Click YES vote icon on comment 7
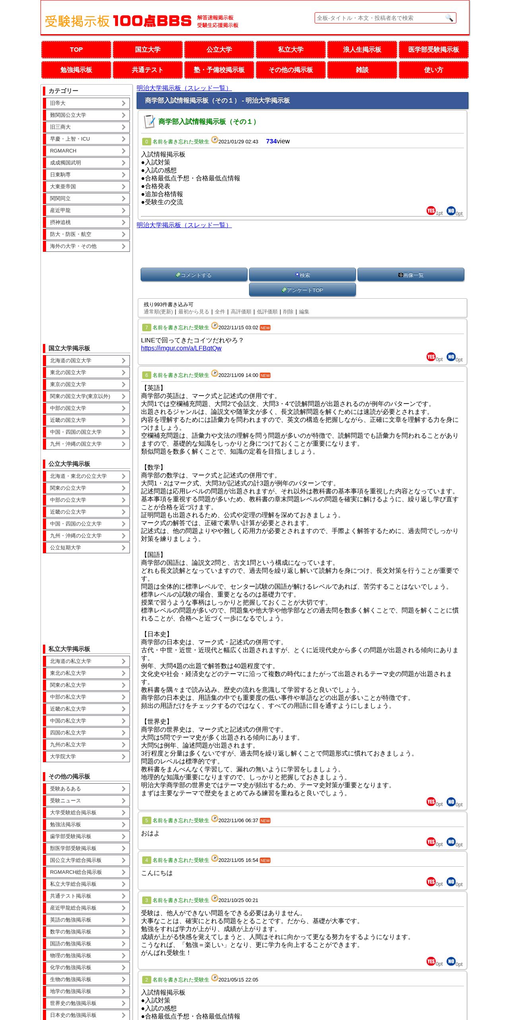 [431, 357]
